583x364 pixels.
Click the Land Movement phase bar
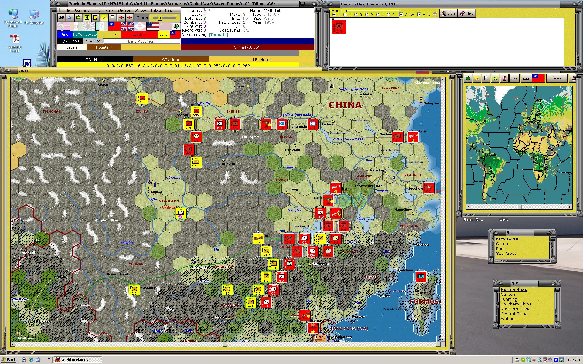click(x=142, y=41)
